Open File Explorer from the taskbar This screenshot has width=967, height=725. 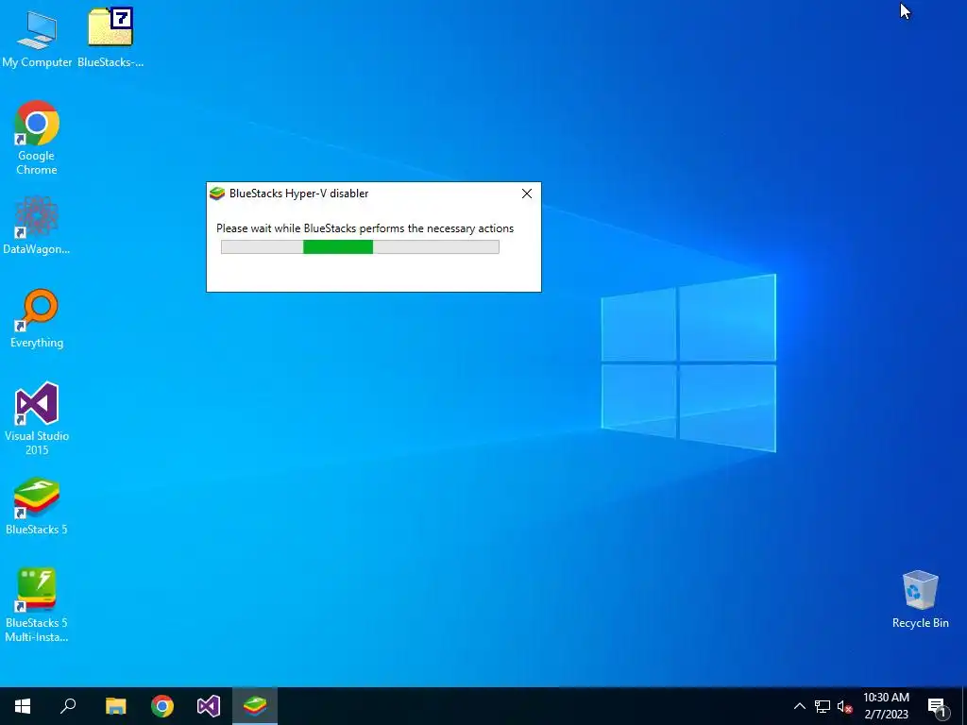(115, 706)
